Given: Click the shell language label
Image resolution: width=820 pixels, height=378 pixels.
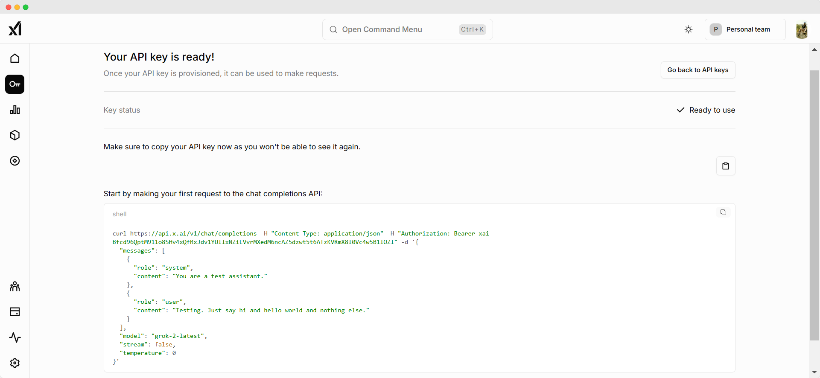Looking at the screenshot, I should click(120, 214).
